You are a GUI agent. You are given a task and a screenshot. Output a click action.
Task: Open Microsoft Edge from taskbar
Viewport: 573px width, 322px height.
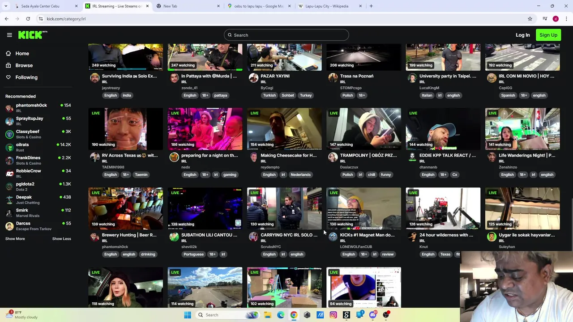[281, 315]
